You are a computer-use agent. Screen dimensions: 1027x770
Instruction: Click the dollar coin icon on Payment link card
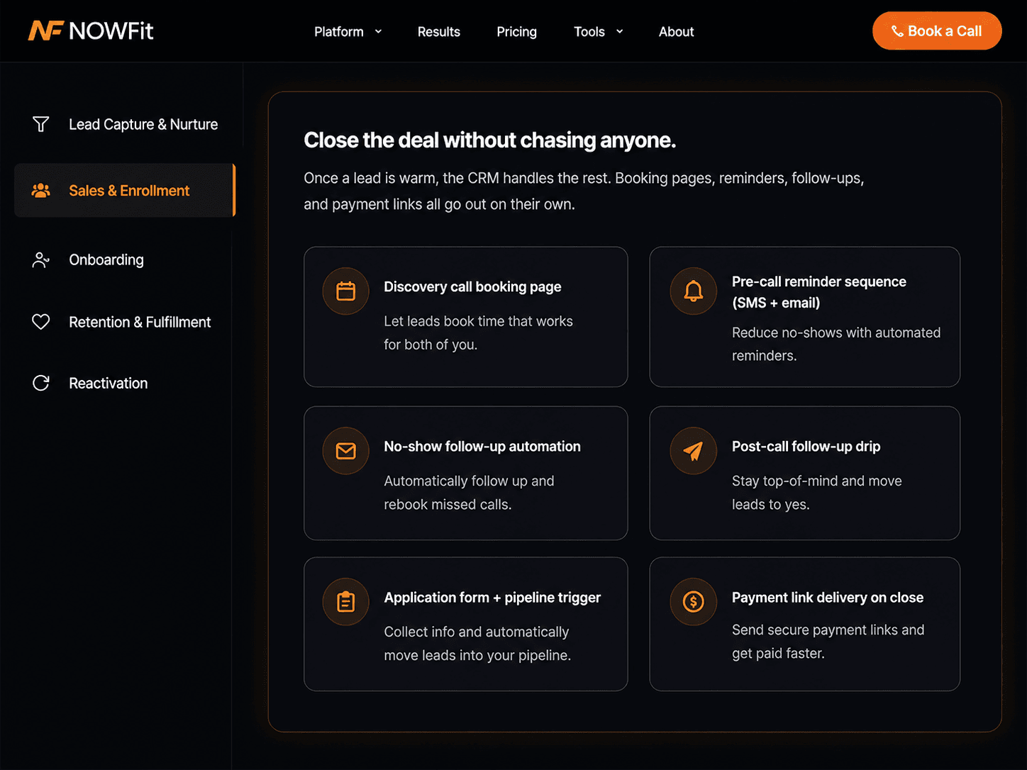[694, 602]
